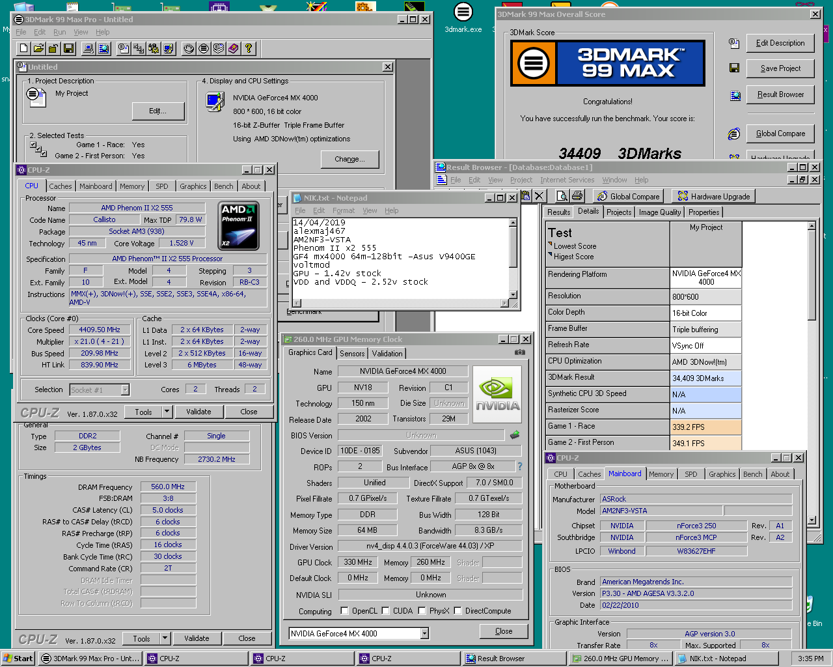Toggle the PhysX checkbox in GPU-Z
This screenshot has width=833, height=667.
click(x=422, y=611)
